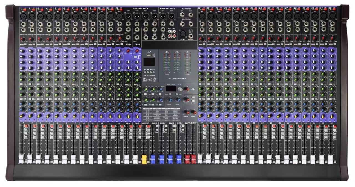This screenshot has height=187, width=355.
Task: Click the yellow EFFECT fader cap
Action: click(144, 158)
